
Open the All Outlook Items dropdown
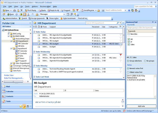click(x=30, y=30)
